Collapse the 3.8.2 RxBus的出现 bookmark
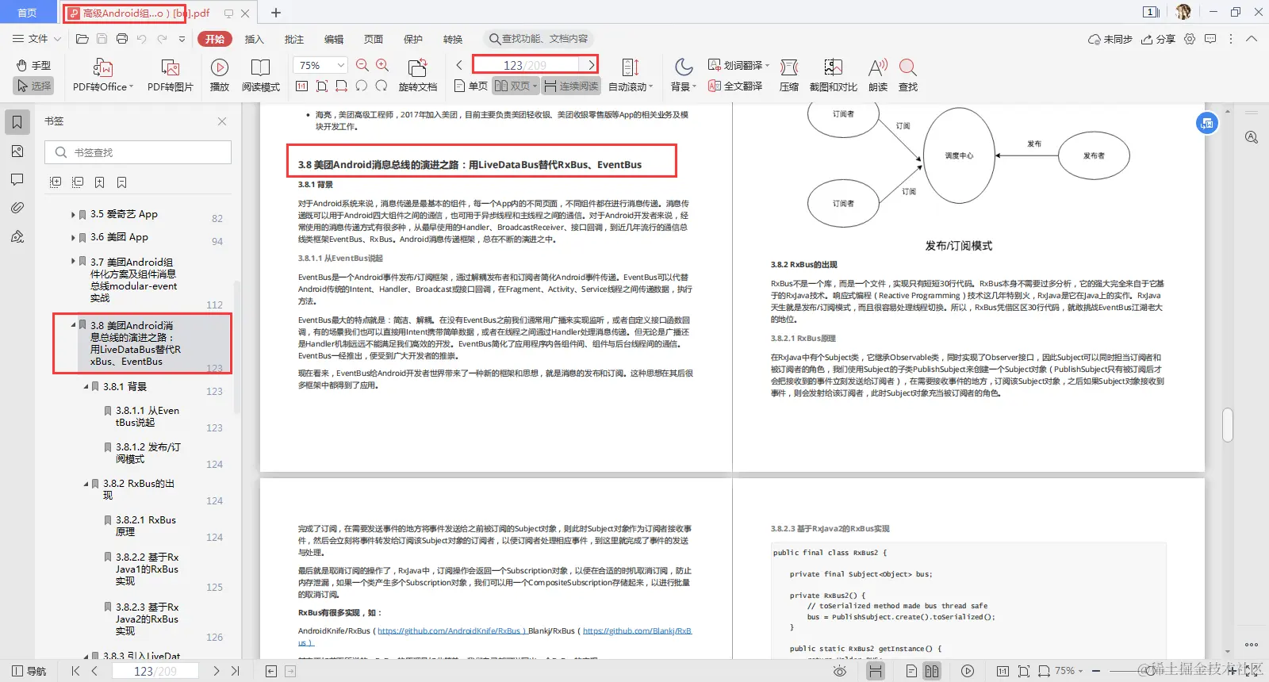Image resolution: width=1269 pixels, height=682 pixels. pos(86,484)
